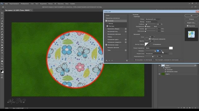Open the Окно menu
Screen dimensions: 199x111
[x=67, y=4]
